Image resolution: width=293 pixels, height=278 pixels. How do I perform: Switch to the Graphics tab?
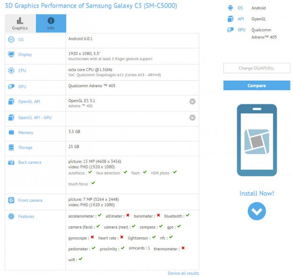coord(20,23)
